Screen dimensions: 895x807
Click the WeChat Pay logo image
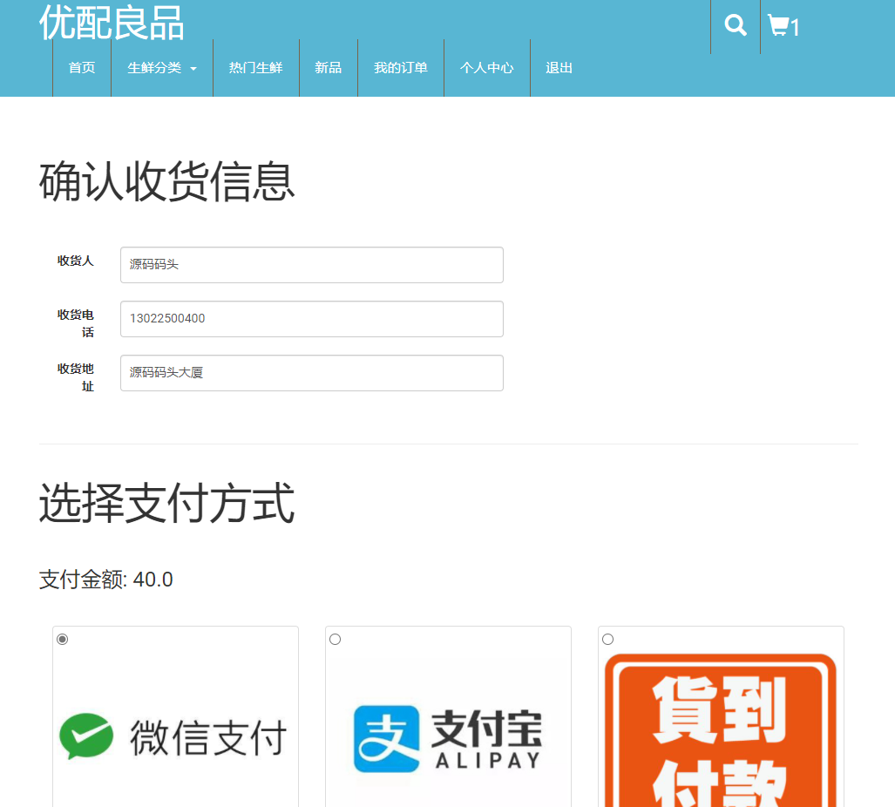click(174, 736)
